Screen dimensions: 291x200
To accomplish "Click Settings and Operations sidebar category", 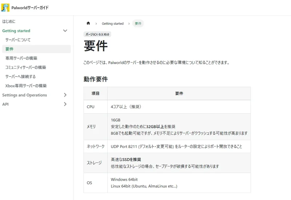I will (x=24, y=95).
